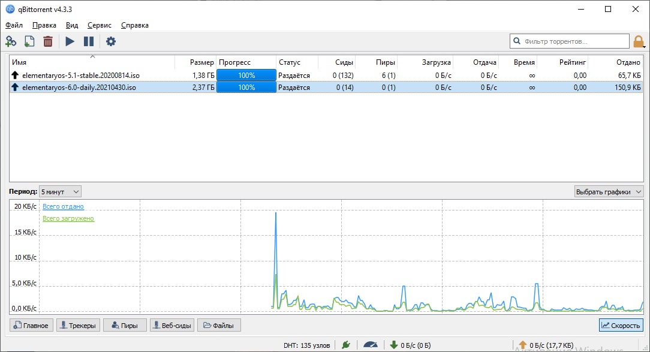Screen dimensions: 650x352
Task: Sort by the Прогресс column header
Action: point(246,62)
